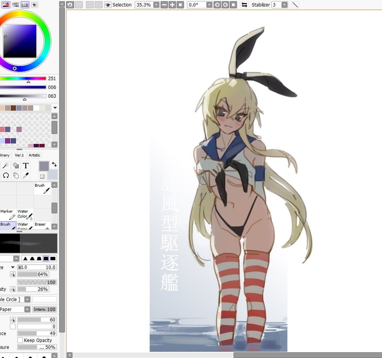
Task: Click the density slider showing 26%
Action: 33,289
